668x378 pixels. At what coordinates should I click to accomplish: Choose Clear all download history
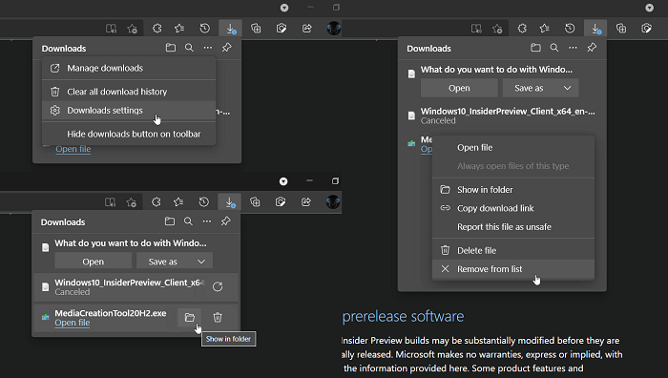pos(129,92)
